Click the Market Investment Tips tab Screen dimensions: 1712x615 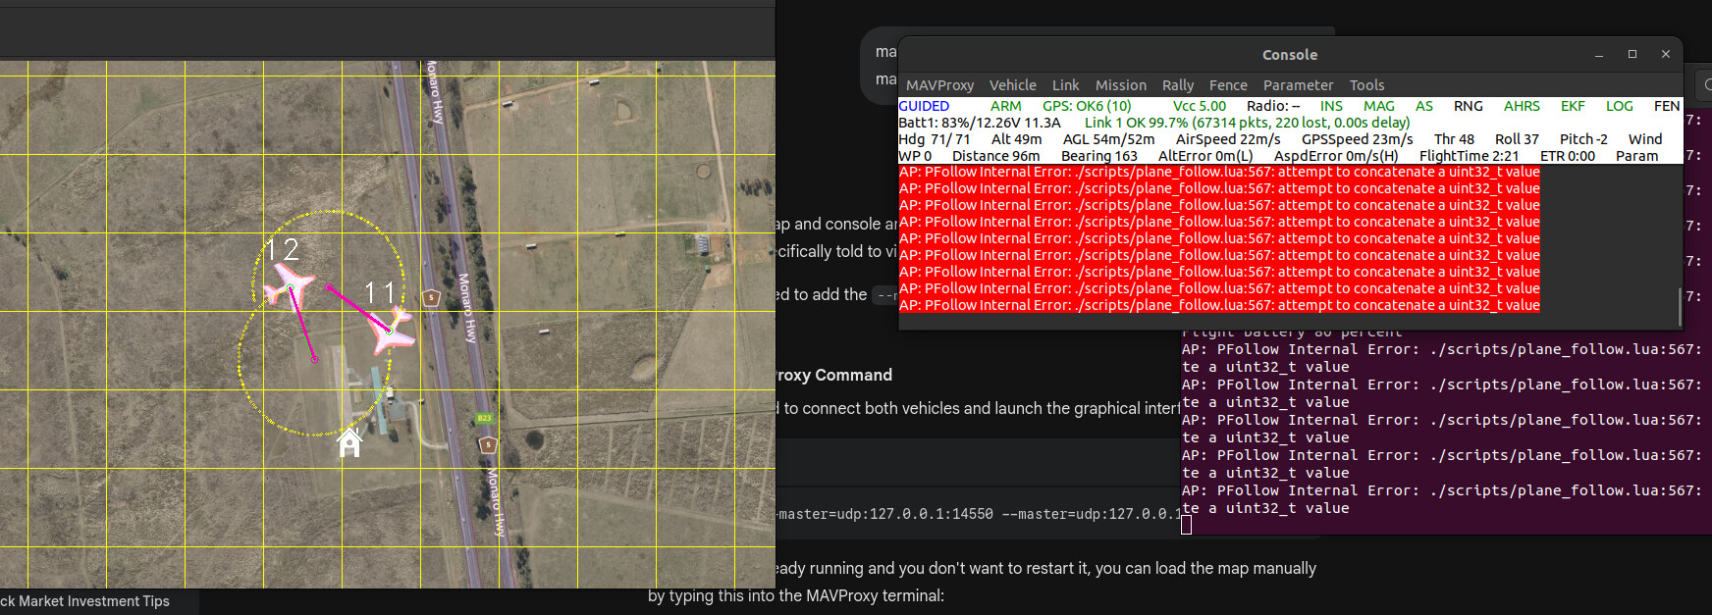(x=88, y=601)
